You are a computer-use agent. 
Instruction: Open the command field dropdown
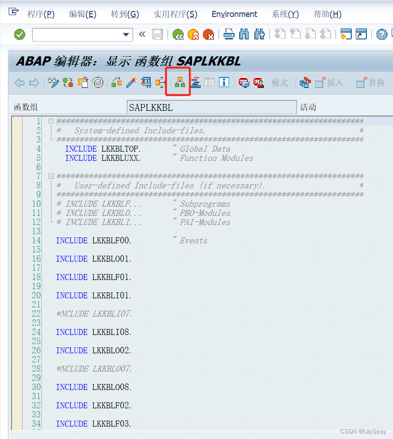[x=125, y=34]
